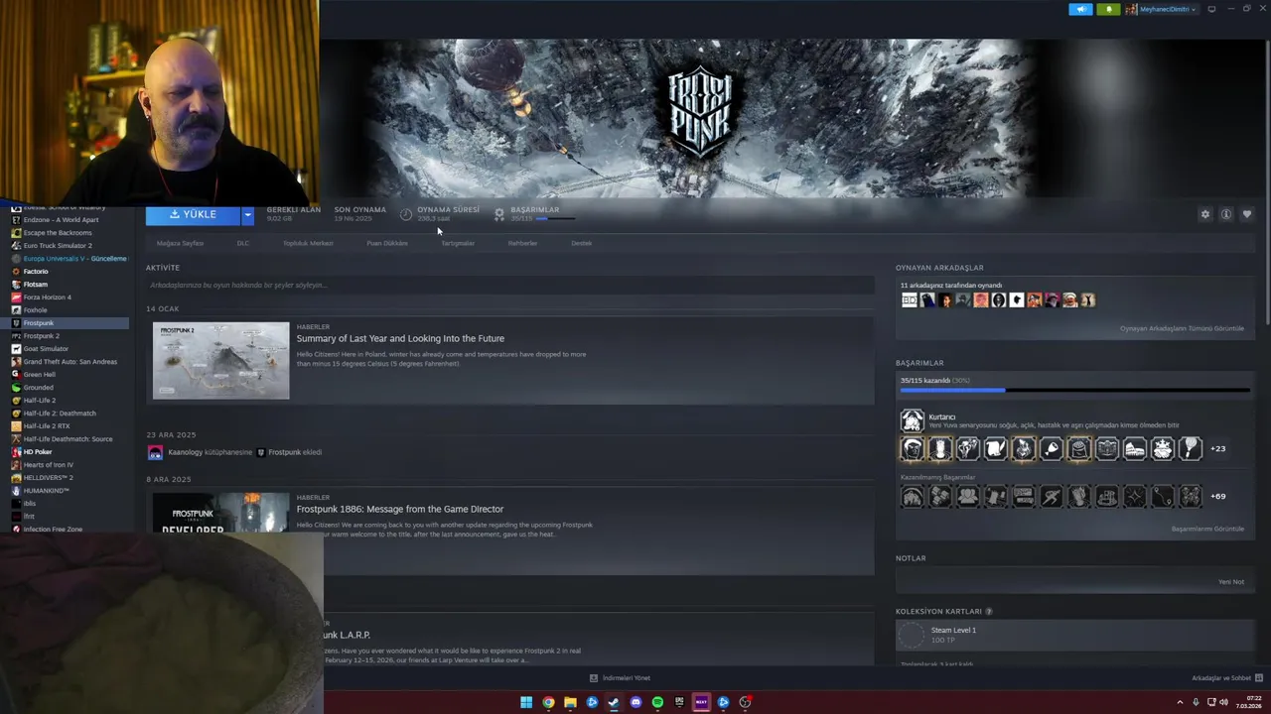This screenshot has height=714, width=1271.
Task: Click the microphone icon in system tray
Action: point(1196,702)
